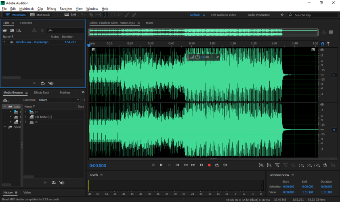Open the Files panel menu
Viewport: 340px width, 202px height.
[x=13, y=23]
